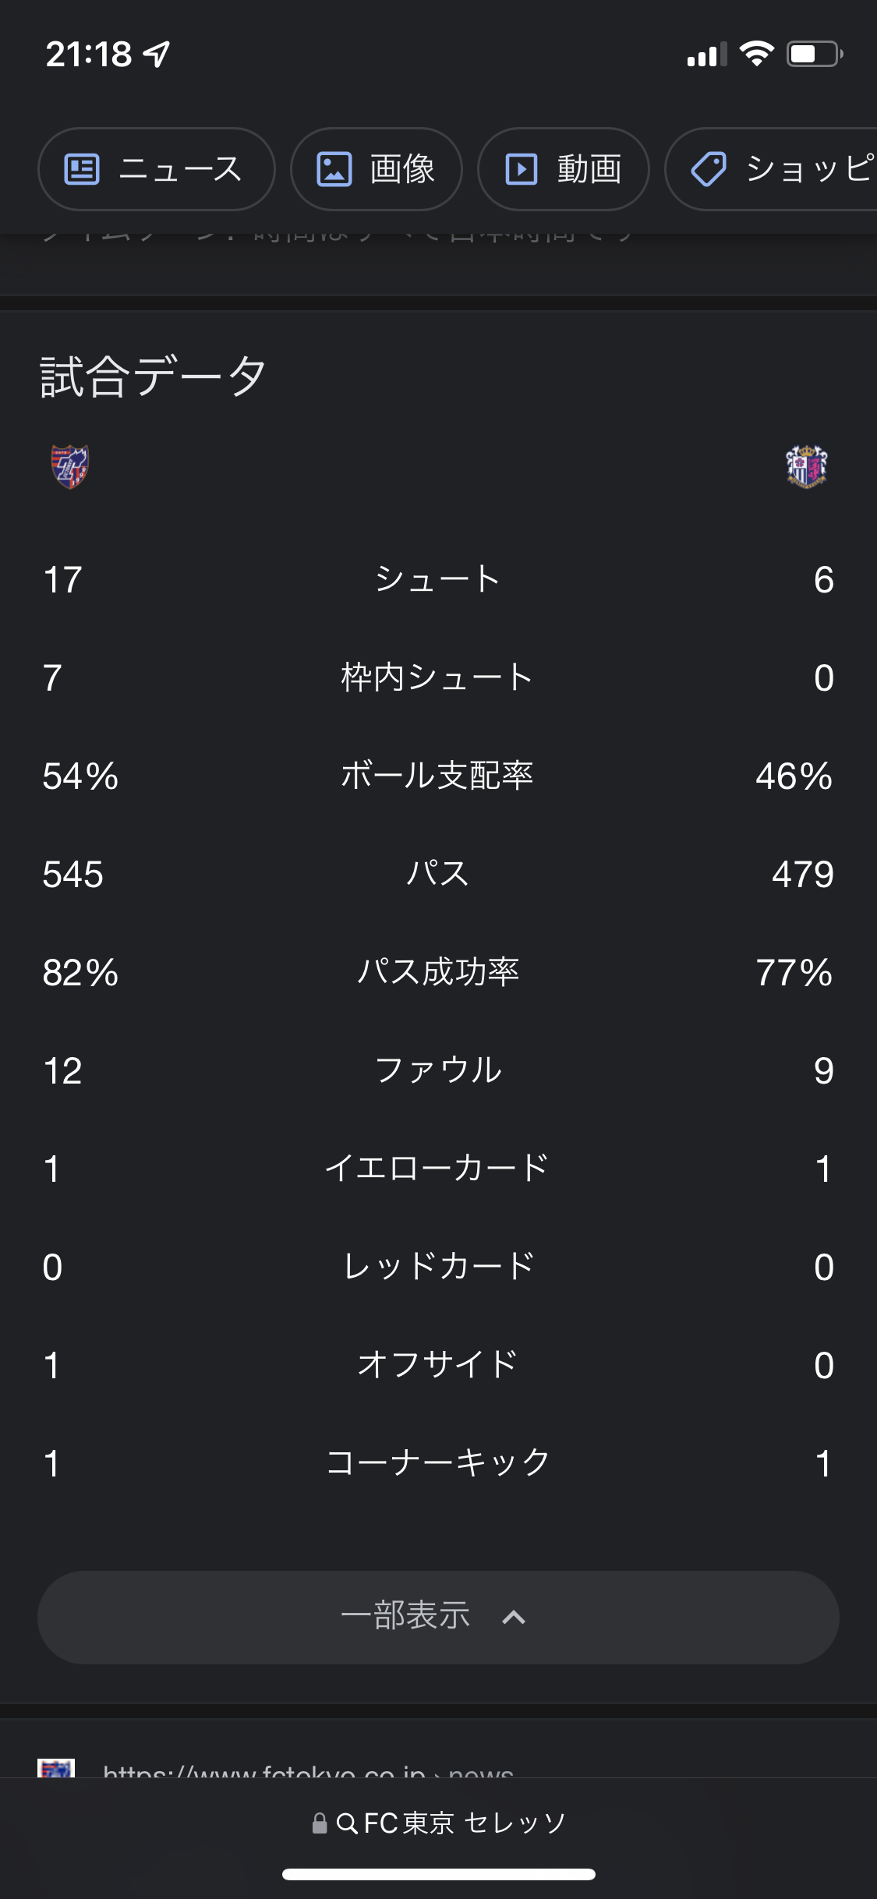The width and height of the screenshot is (877, 1899).
Task: Tap the news icon in the ニュース chip
Action: [82, 169]
